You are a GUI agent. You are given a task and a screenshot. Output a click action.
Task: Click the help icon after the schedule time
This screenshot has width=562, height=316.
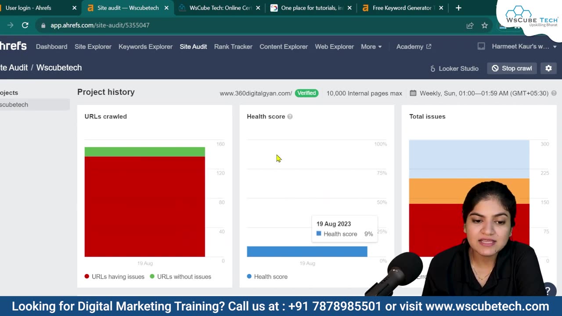pos(554,93)
